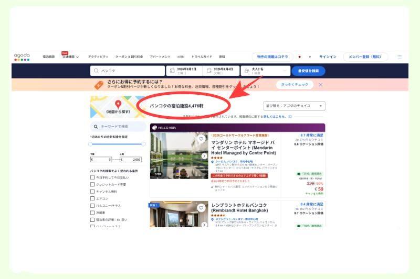This screenshot has width=420, height=279.
Task: Expand the 交通機関 menu dropdown
Action: click(70, 57)
